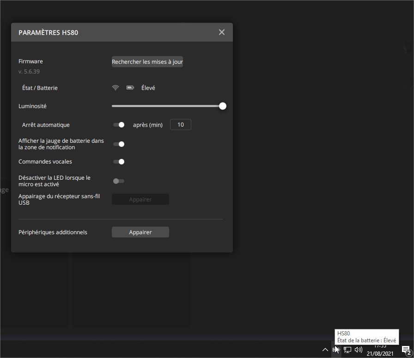
Task: Click the wireless signal status icon
Action: 116,88
